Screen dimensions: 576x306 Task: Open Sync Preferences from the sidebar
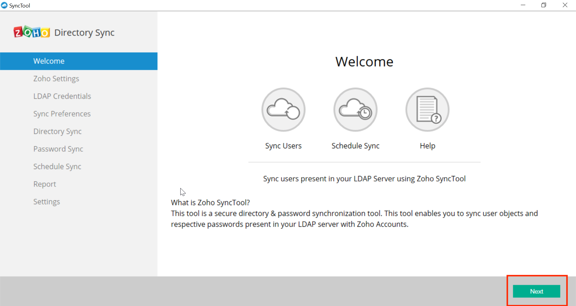coord(62,114)
